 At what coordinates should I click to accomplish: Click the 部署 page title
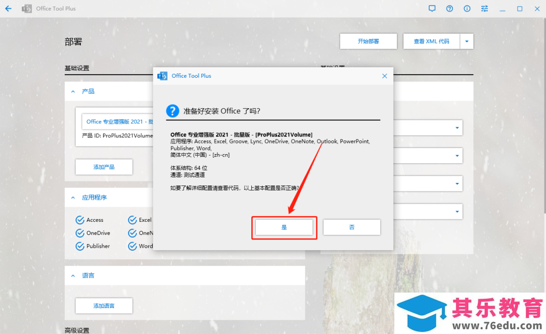coord(73,42)
